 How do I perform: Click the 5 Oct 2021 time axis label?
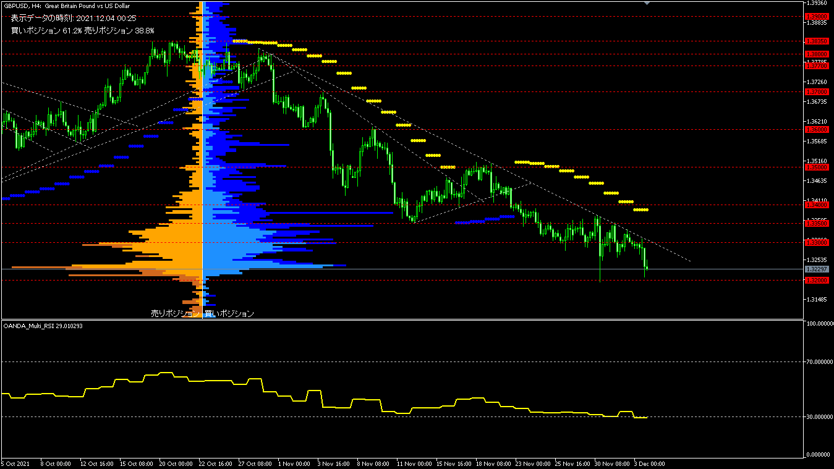15,463
